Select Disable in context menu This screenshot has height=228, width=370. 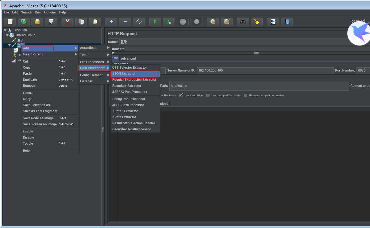50,137
